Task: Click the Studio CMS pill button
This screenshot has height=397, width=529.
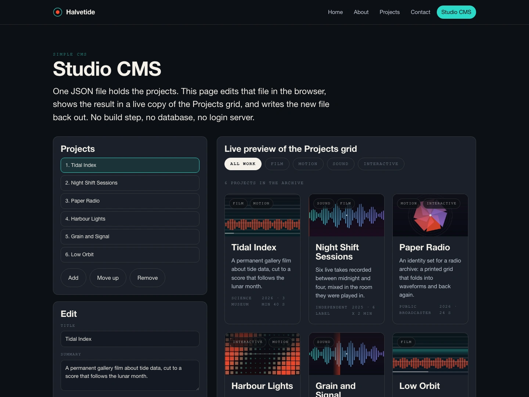Action: tap(456, 12)
